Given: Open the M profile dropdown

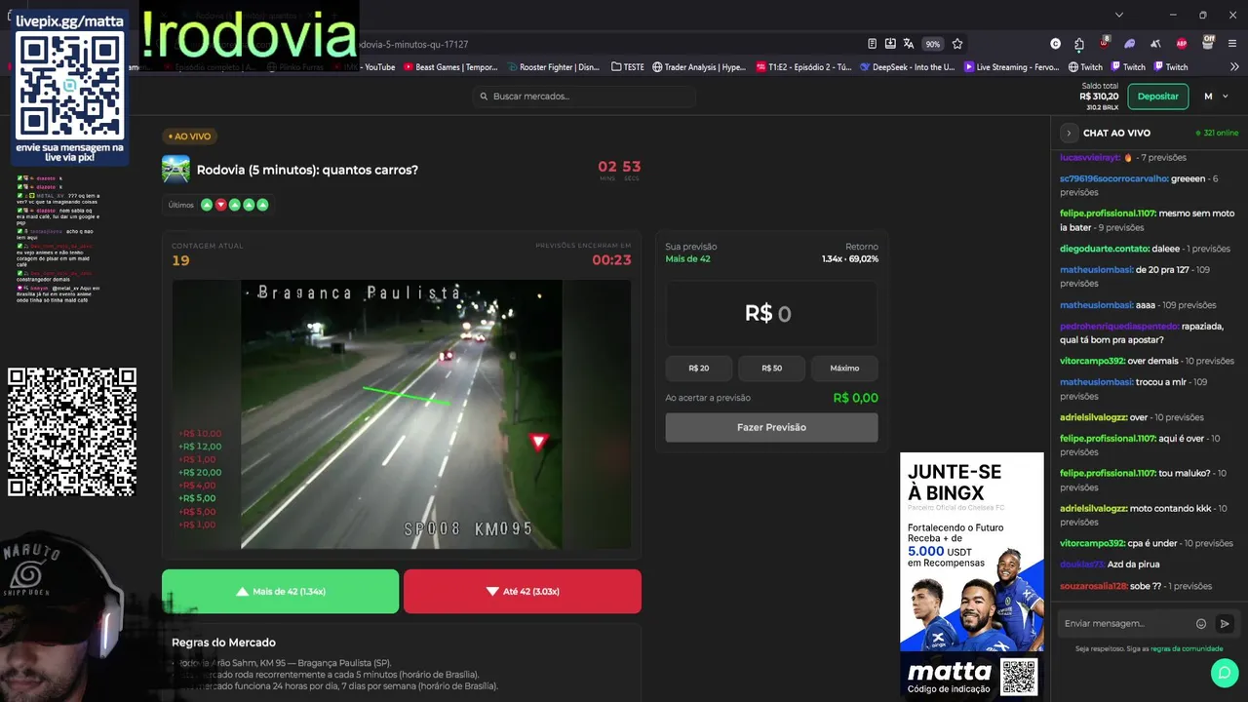Looking at the screenshot, I should pos(1215,97).
